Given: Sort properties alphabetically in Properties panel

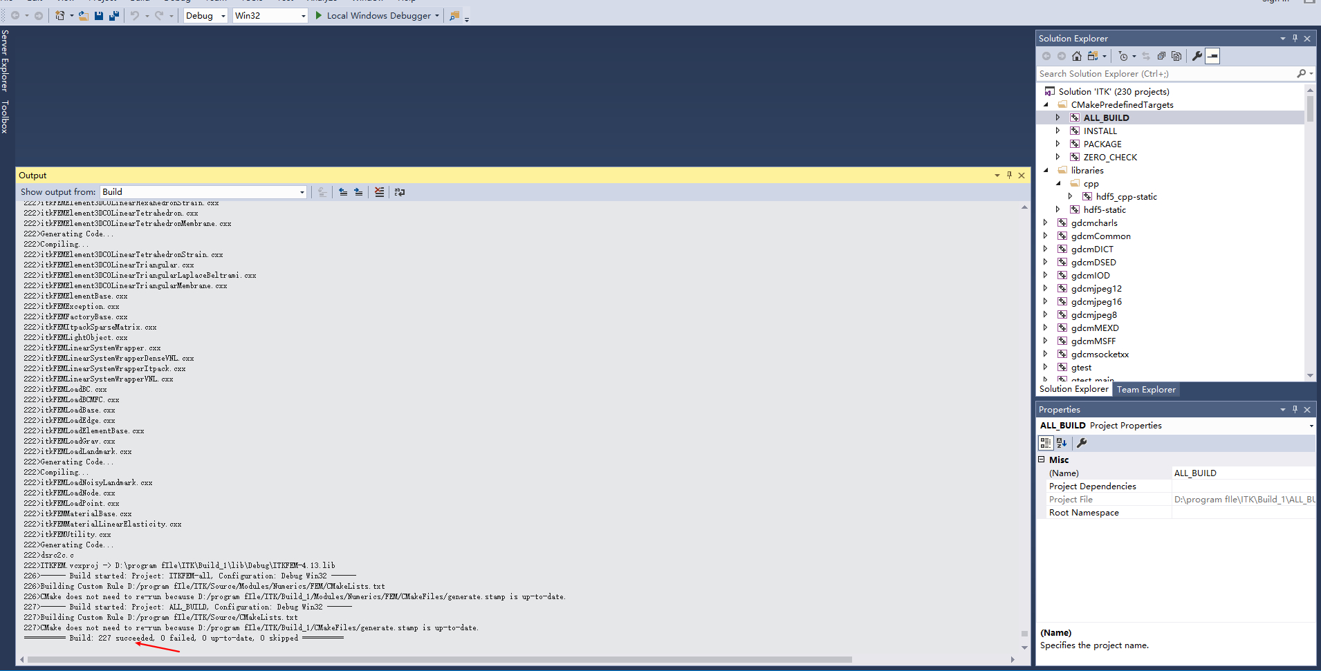Looking at the screenshot, I should pyautogui.click(x=1061, y=443).
